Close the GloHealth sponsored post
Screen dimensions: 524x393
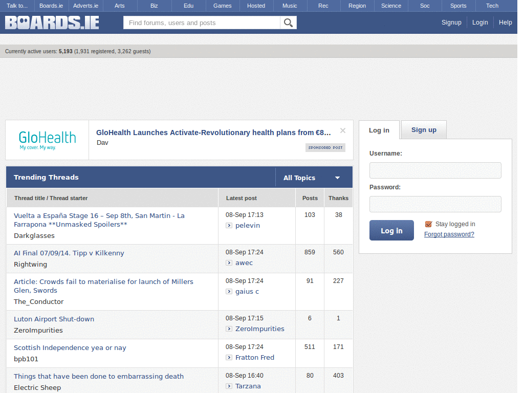click(x=342, y=130)
